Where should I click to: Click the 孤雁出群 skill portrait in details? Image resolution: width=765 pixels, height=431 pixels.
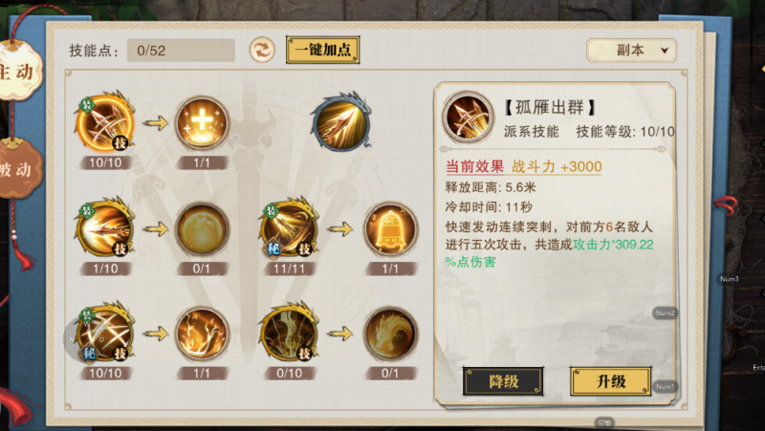tap(468, 117)
